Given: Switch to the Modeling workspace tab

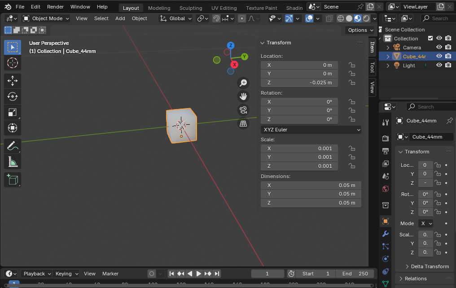Looking at the screenshot, I should coord(159,8).
